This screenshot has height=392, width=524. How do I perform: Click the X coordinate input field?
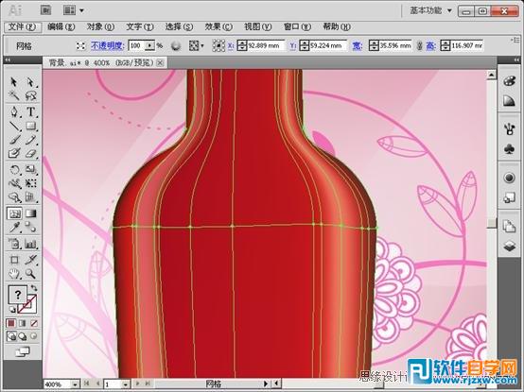tap(266, 45)
